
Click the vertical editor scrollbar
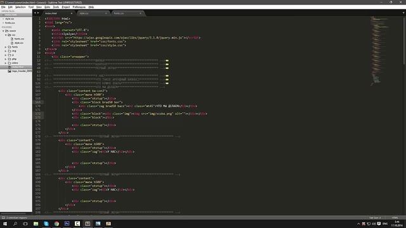[405, 41]
